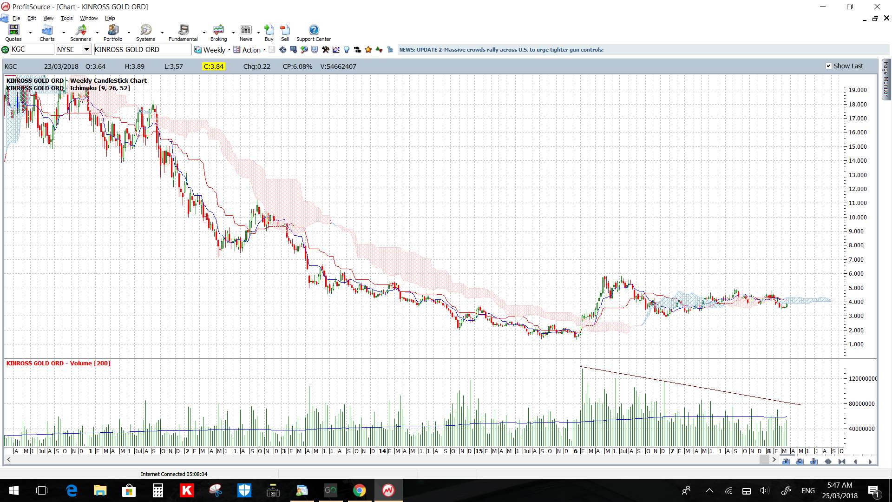Open the Edit menu
This screenshot has width=892, height=502.
coord(32,18)
